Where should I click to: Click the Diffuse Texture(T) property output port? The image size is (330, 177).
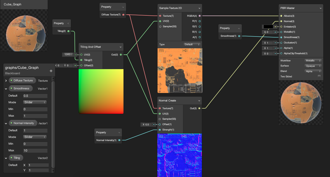coord(123,15)
